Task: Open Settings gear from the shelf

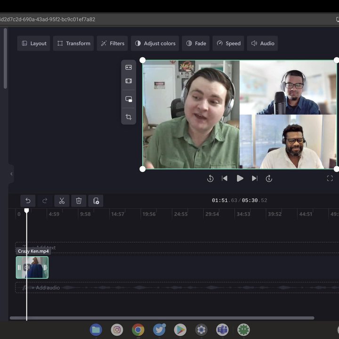Action: click(x=202, y=330)
